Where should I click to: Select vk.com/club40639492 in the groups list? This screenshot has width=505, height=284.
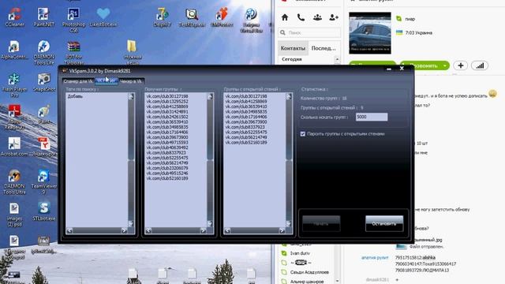(167, 148)
